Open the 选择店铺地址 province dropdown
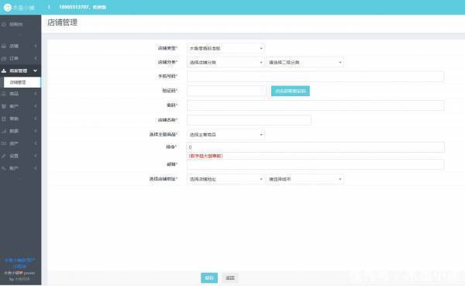 point(226,179)
